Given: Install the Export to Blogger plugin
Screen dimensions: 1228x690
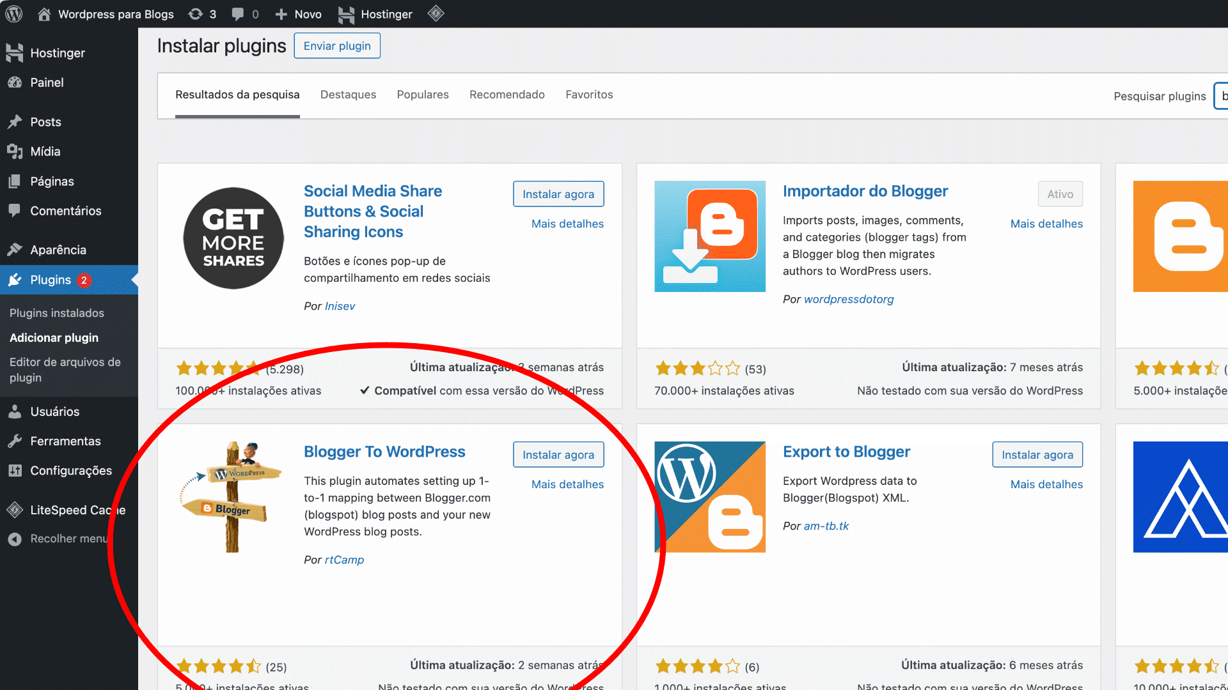Looking at the screenshot, I should tap(1037, 455).
